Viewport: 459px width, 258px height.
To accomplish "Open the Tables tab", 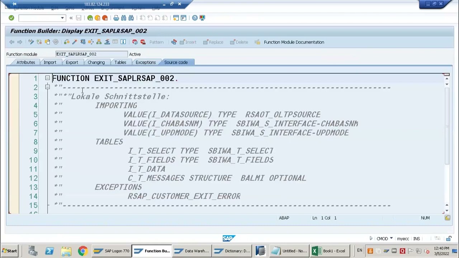I will tap(120, 62).
